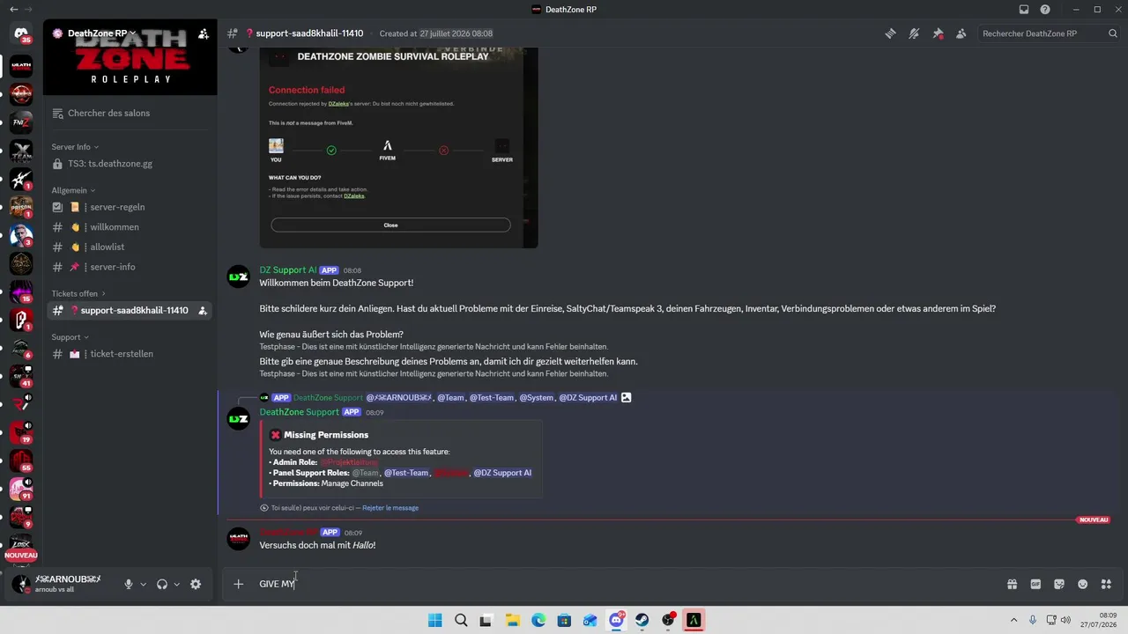
Task: Click DZ Support AI username
Action: (x=287, y=270)
